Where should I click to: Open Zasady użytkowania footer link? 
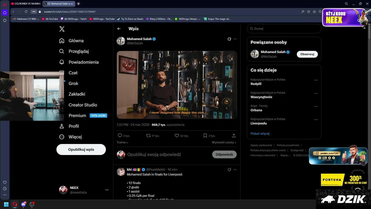pyautogui.click(x=261, y=145)
